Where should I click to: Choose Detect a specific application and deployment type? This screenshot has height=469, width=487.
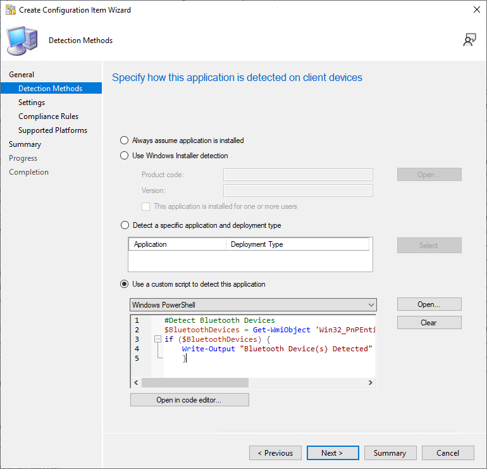click(125, 225)
